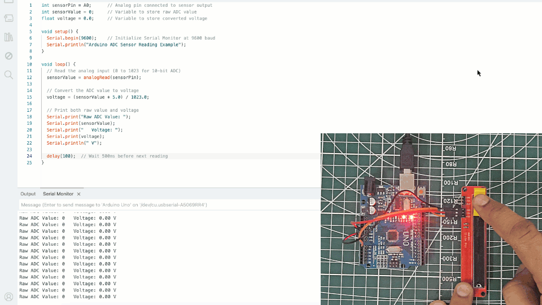This screenshot has height=305, width=542.
Task: Click the red slide potentiometer in the video
Action: coord(474,242)
